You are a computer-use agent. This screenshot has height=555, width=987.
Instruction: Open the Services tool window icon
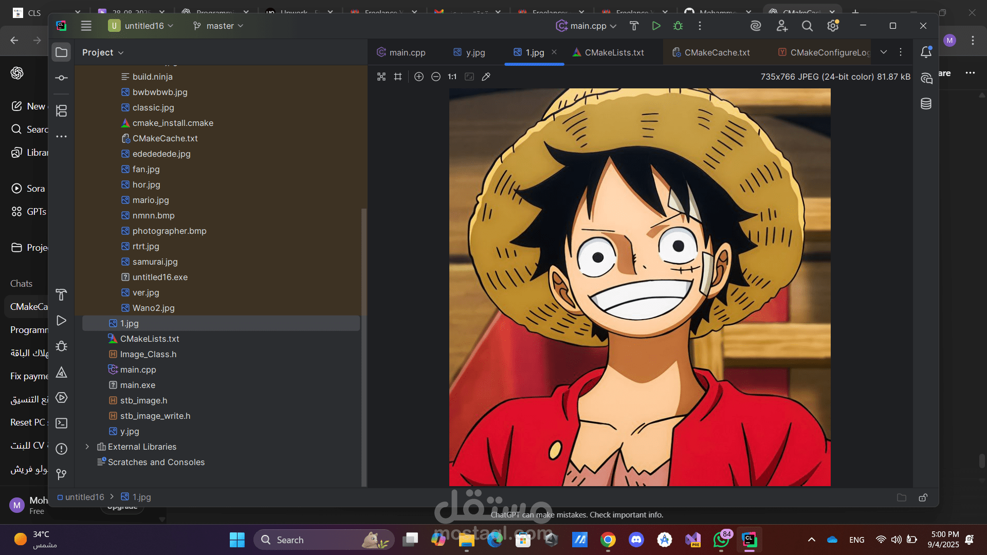click(x=61, y=397)
